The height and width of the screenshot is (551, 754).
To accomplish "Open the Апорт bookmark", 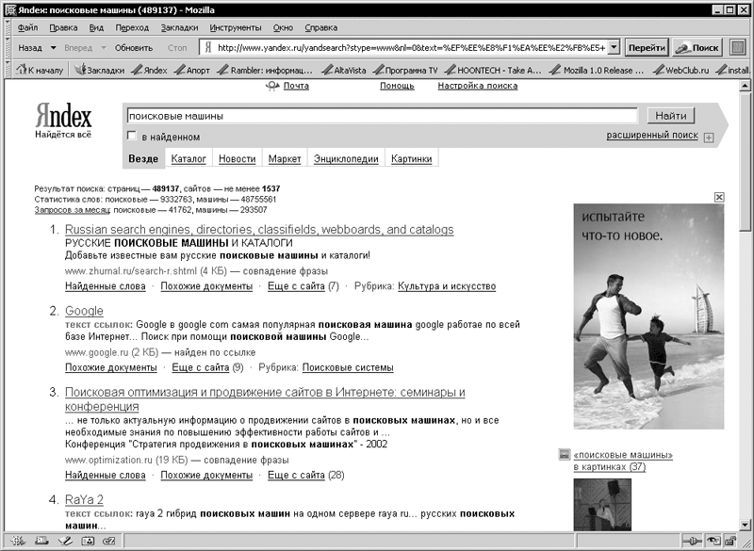I will (192, 70).
